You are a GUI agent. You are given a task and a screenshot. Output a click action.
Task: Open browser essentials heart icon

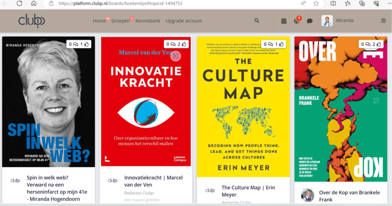(376, 3)
